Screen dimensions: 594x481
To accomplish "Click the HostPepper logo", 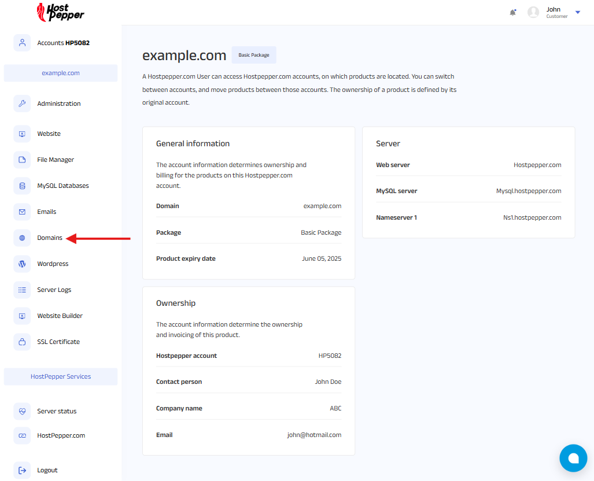I will pos(60,12).
